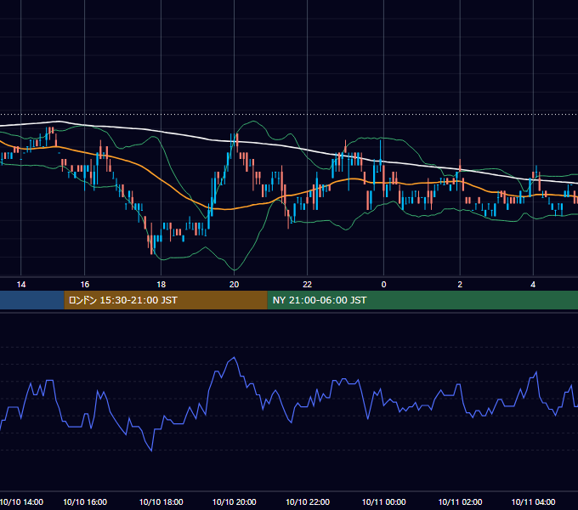Click the '20' hour label on price chart axis
Viewport: 578px width, 510px height.
tap(234, 285)
